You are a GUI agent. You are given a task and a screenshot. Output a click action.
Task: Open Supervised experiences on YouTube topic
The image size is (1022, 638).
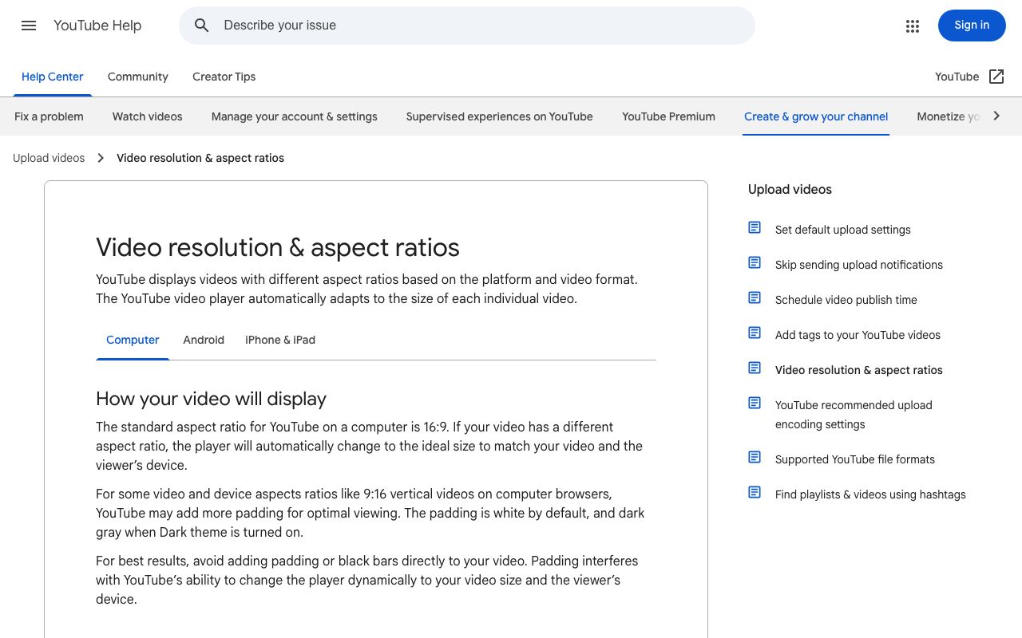[x=500, y=116]
